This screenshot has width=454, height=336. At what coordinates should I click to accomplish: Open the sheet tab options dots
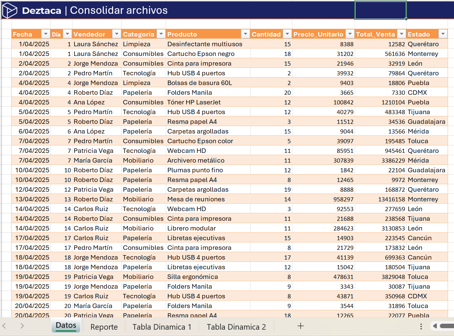(421, 326)
